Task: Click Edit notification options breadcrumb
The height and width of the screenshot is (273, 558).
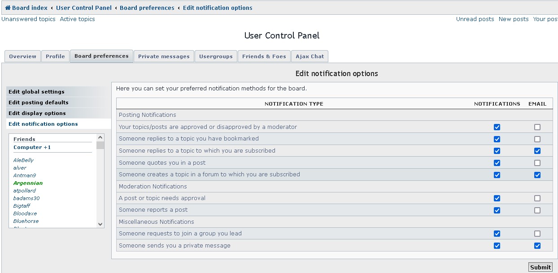Action: click(218, 8)
